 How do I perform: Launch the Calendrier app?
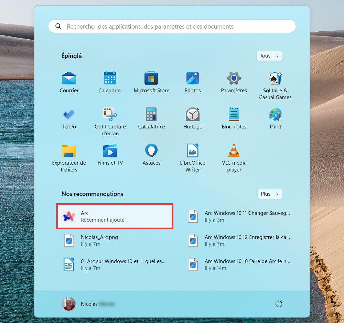[x=110, y=82]
